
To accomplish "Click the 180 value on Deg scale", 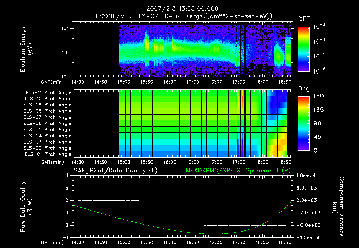I will click(318, 96).
